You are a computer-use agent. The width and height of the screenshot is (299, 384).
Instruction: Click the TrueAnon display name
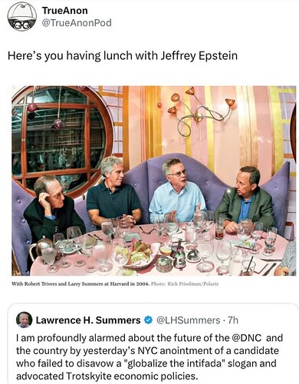tap(64, 11)
